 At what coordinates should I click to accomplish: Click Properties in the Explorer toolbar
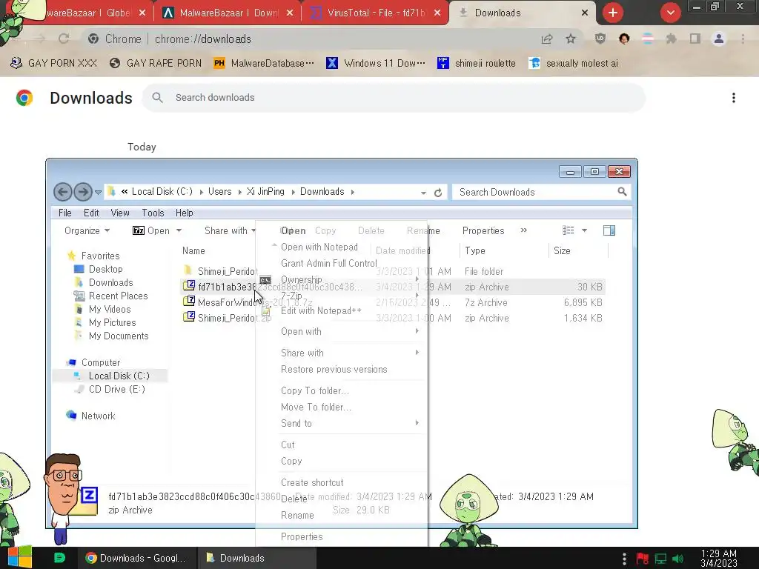pos(483,231)
